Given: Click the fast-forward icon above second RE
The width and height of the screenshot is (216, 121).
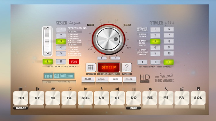Looking at the screenshot, I should pos(150,89).
